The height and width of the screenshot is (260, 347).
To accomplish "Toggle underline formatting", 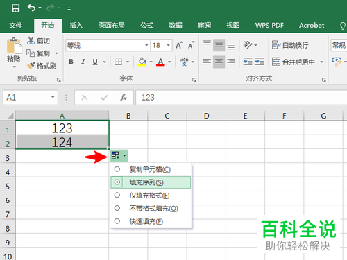I will click(95, 62).
